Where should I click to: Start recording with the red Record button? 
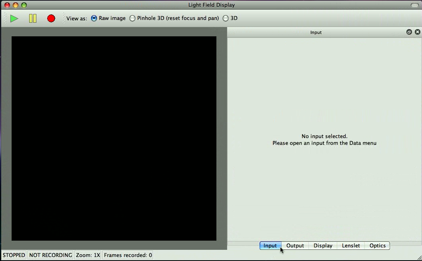pos(51,18)
